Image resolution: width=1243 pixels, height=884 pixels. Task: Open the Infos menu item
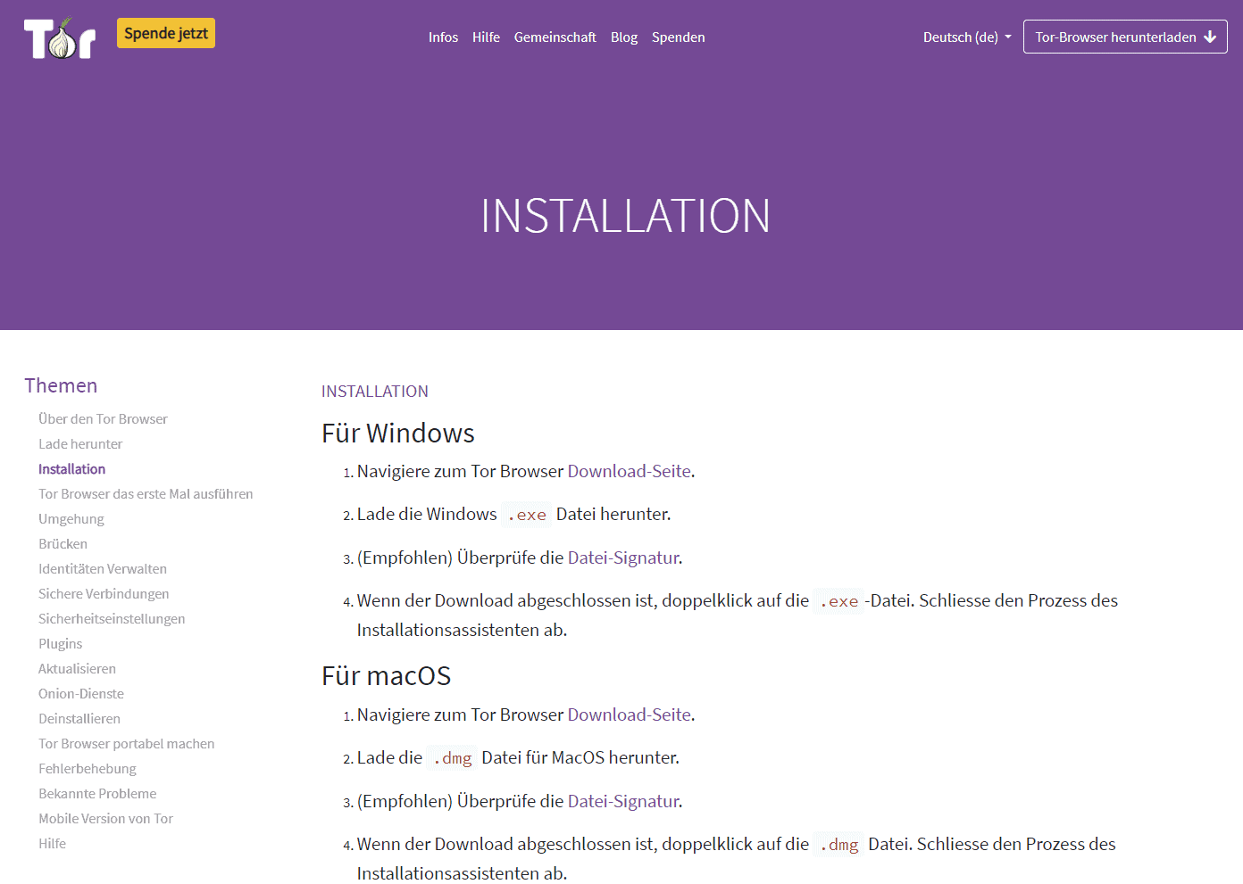click(x=443, y=37)
